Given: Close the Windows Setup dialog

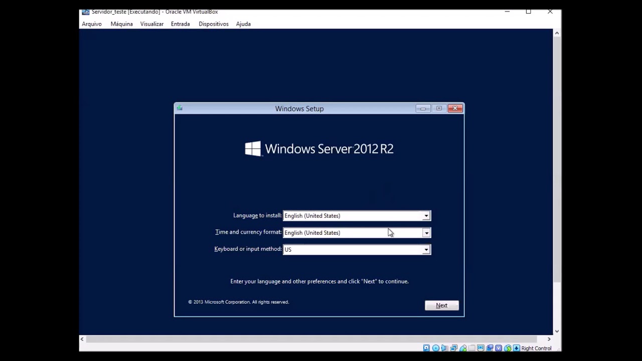Looking at the screenshot, I should (455, 108).
